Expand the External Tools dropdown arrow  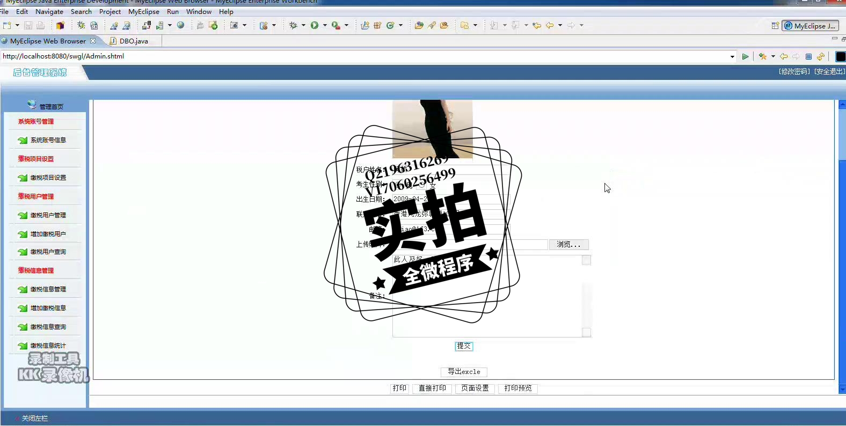(346, 25)
